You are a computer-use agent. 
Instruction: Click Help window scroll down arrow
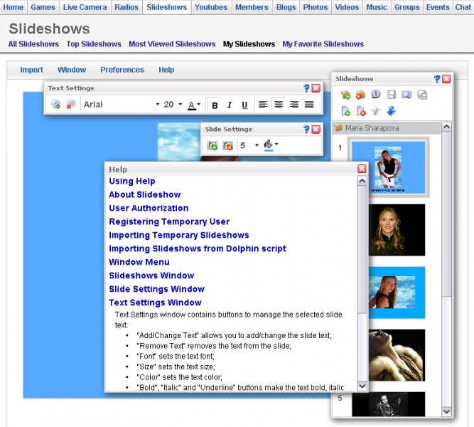(x=362, y=386)
